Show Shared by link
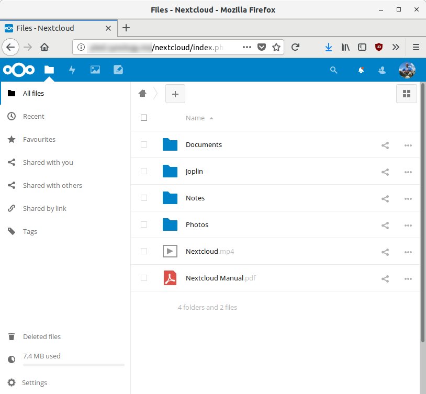 point(65,208)
